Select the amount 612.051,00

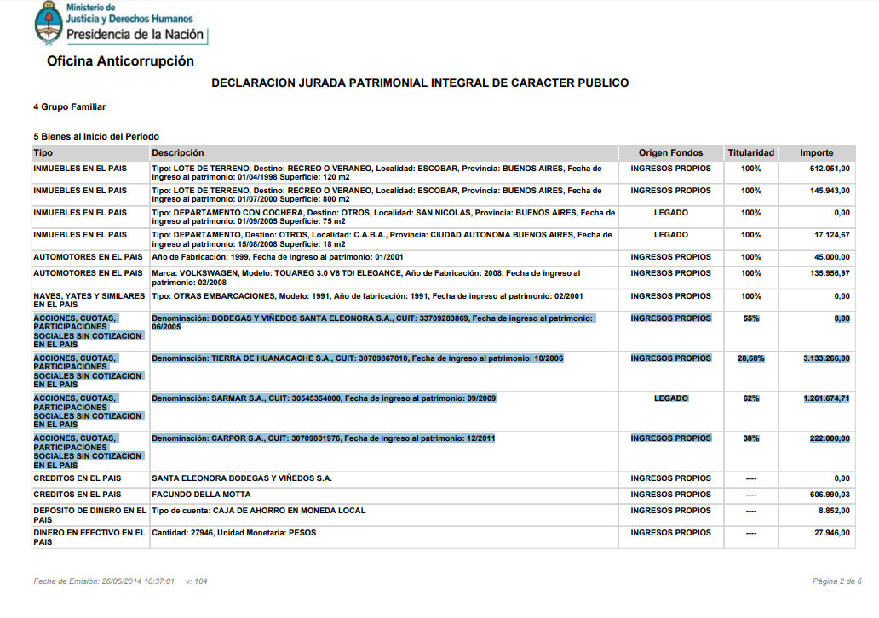(829, 169)
